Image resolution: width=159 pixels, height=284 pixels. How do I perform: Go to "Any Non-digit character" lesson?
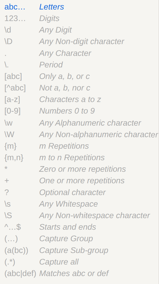(81, 42)
